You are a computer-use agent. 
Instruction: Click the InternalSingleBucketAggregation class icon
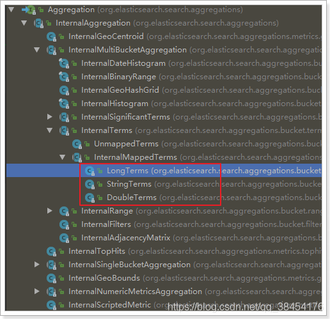coord(52,265)
